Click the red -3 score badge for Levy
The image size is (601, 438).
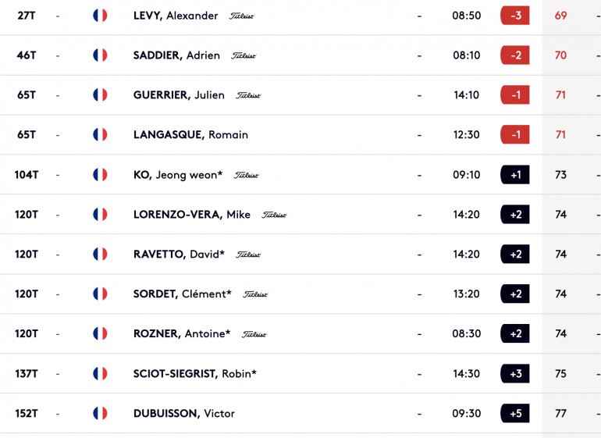515,16
